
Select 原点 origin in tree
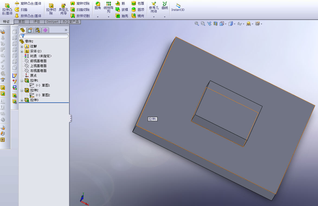(31, 75)
